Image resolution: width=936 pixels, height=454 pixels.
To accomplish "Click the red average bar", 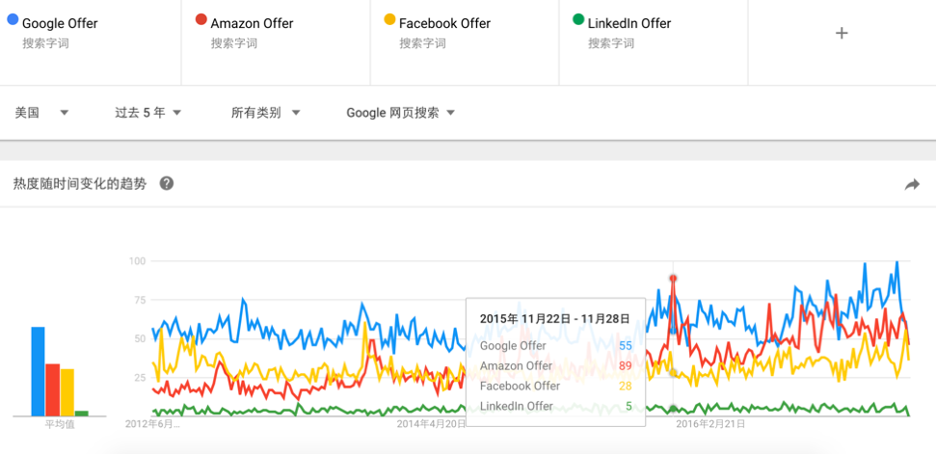I will [53, 389].
